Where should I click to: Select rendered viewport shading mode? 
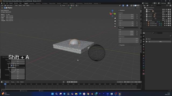point(139,6)
